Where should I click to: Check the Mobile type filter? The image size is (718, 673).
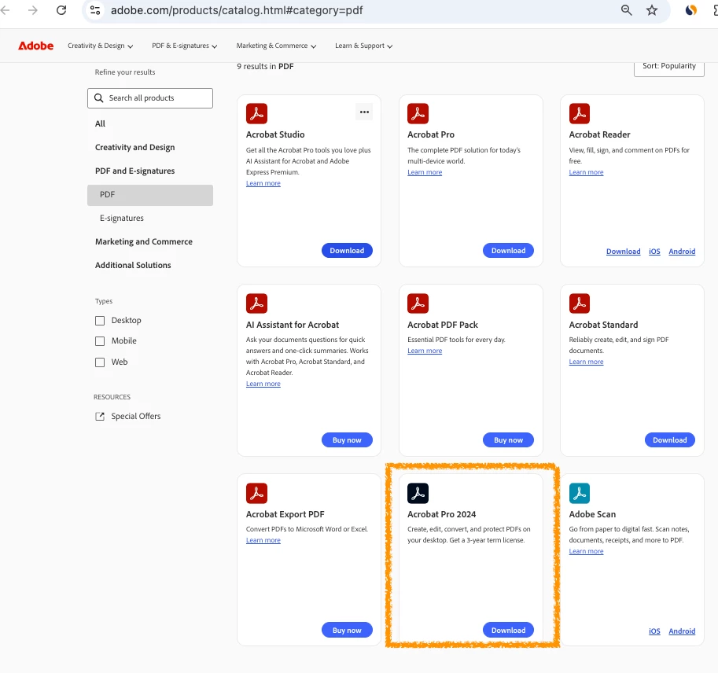(100, 341)
